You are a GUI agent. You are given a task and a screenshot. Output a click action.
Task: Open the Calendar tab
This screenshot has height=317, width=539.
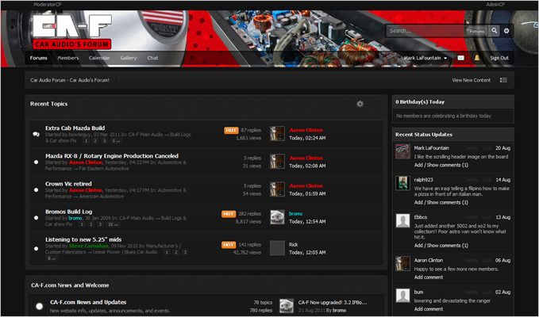pos(99,58)
